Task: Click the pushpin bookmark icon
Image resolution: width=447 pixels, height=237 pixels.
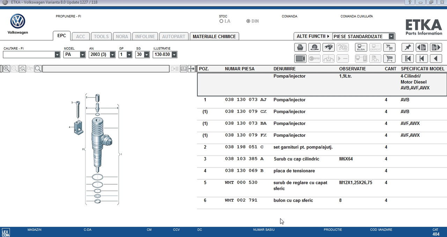Action: (408, 48)
